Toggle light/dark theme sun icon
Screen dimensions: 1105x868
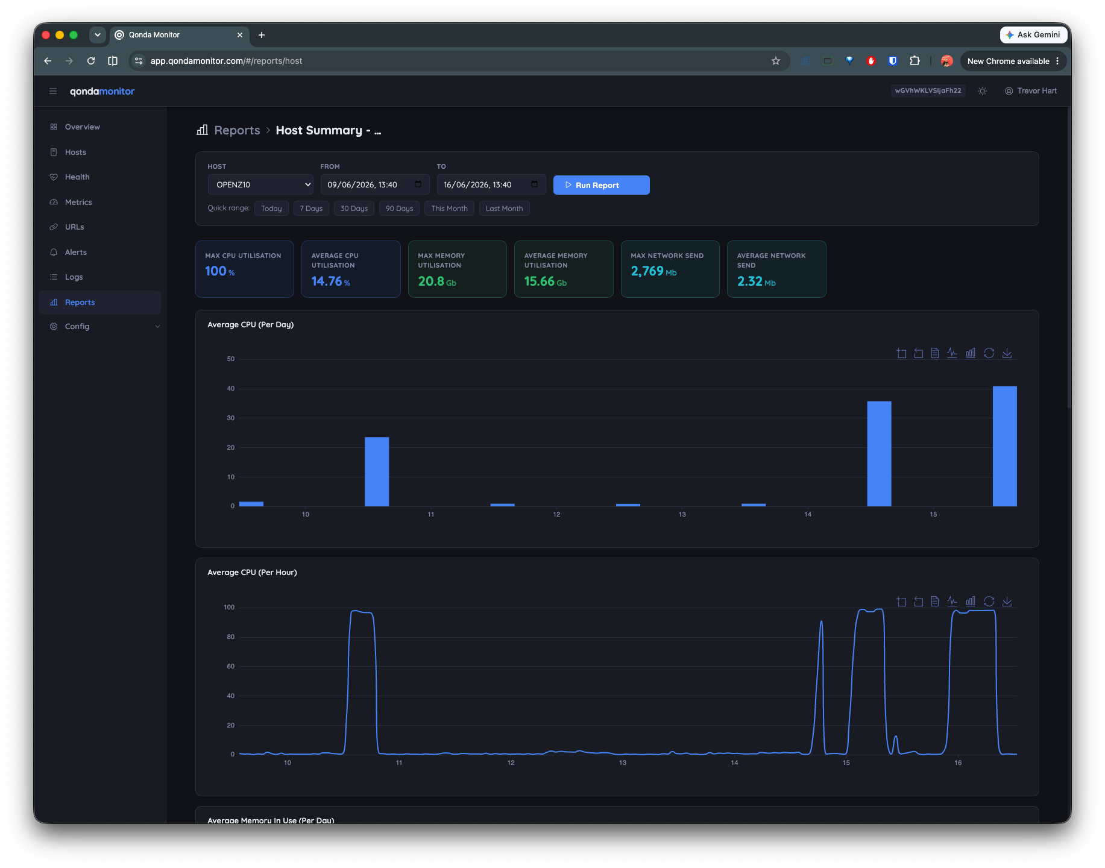[x=983, y=91]
